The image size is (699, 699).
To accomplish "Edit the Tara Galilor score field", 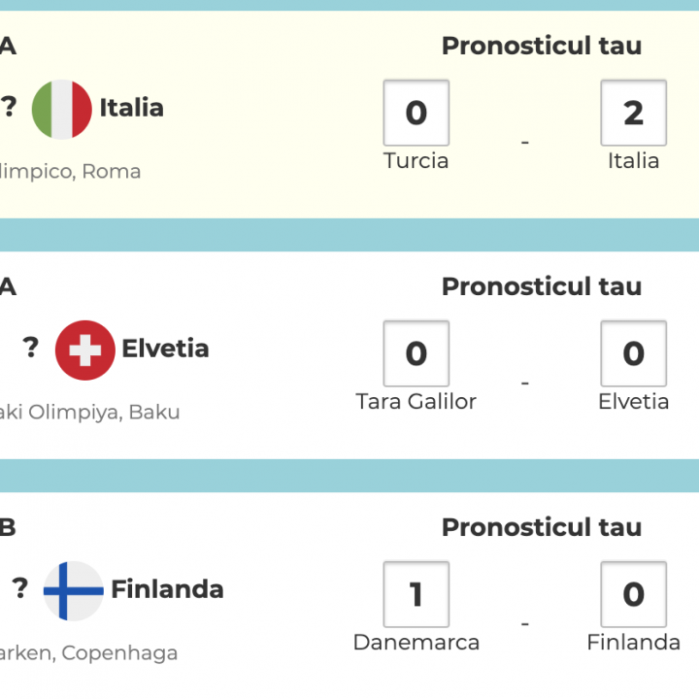I will click(416, 353).
